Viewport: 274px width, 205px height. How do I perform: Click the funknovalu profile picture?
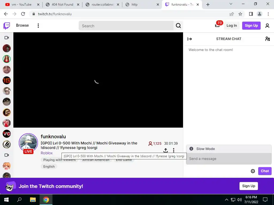[x=28, y=143]
